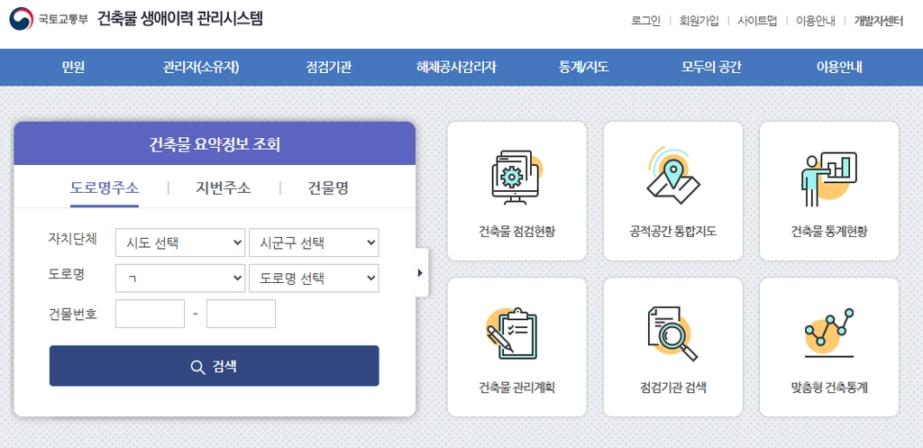Switch to the 건물명 tab
923x448 pixels.
(328, 188)
